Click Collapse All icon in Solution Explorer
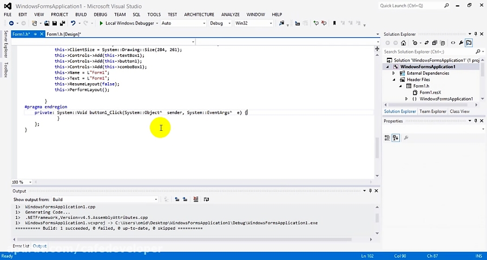487x260 pixels. (434, 43)
